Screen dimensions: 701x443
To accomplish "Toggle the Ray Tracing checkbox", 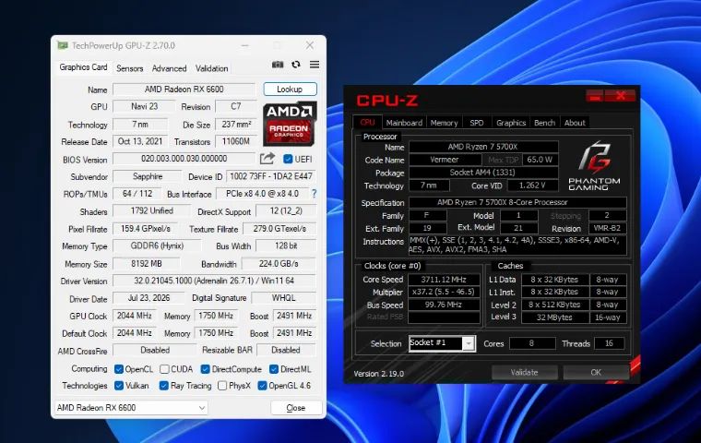I will tap(164, 385).
